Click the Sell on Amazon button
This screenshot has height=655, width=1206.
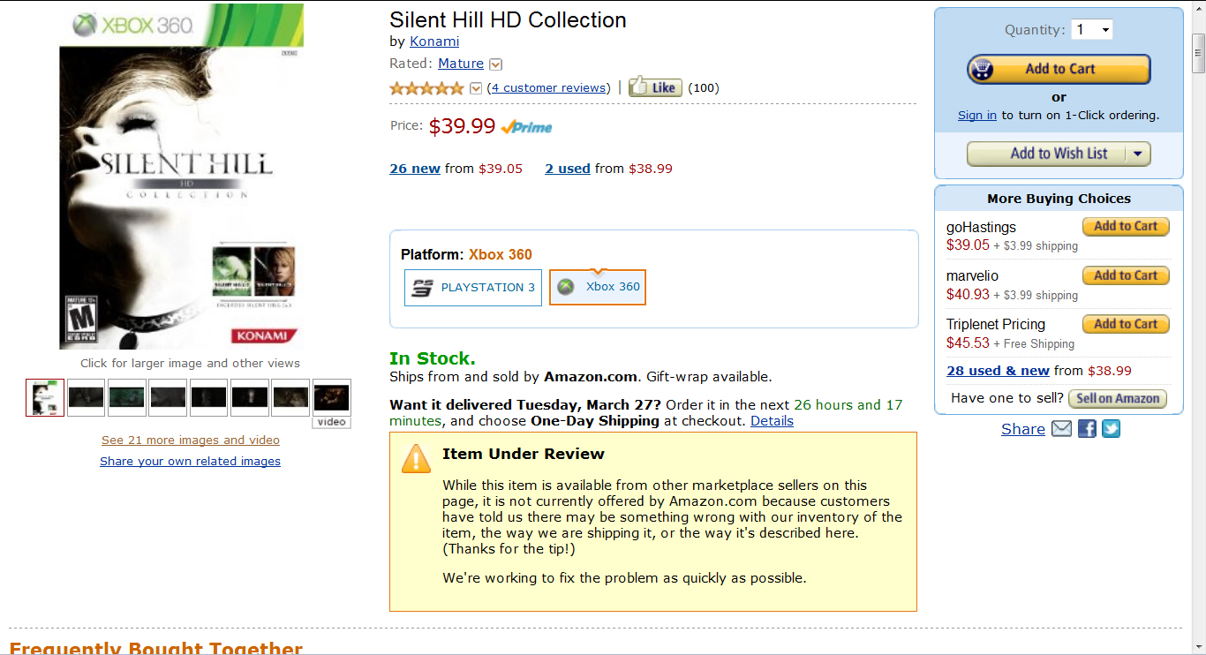point(1117,398)
